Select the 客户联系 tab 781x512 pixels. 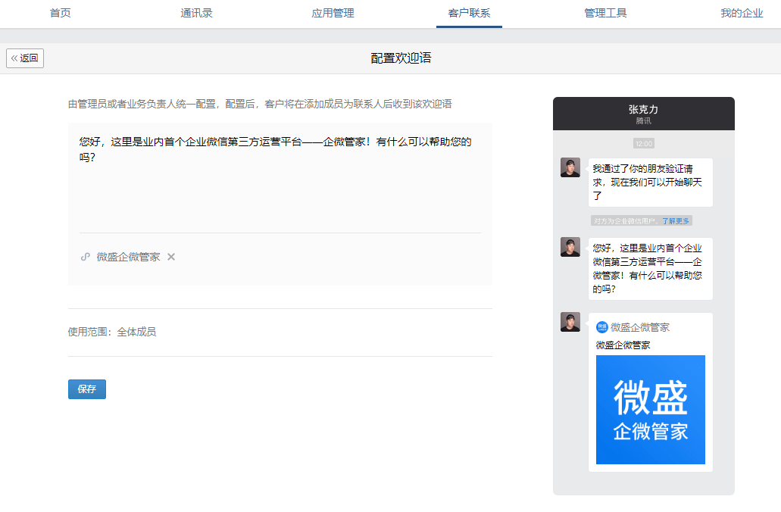click(469, 13)
